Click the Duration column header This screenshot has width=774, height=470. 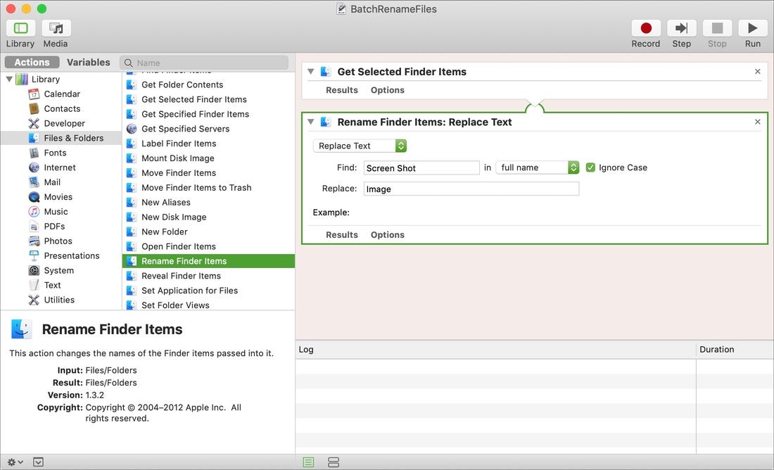click(735, 350)
